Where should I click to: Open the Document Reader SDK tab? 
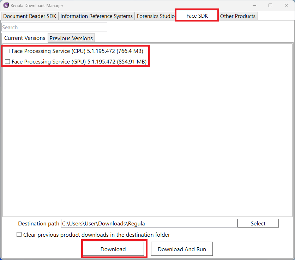coord(30,16)
